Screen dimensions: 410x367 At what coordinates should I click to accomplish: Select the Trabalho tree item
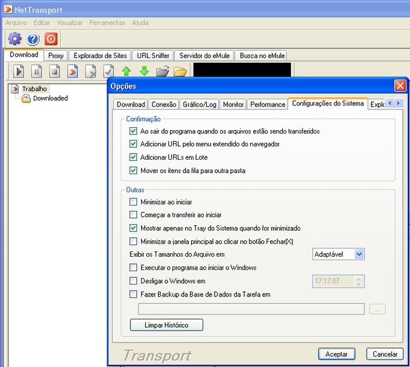point(34,89)
